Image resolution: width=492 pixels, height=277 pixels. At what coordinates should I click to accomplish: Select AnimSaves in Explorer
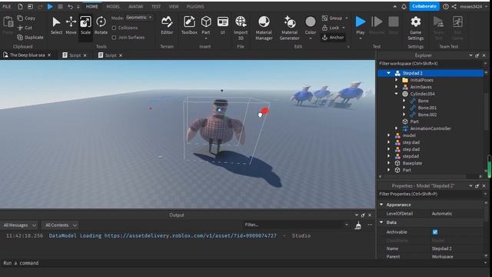point(421,87)
